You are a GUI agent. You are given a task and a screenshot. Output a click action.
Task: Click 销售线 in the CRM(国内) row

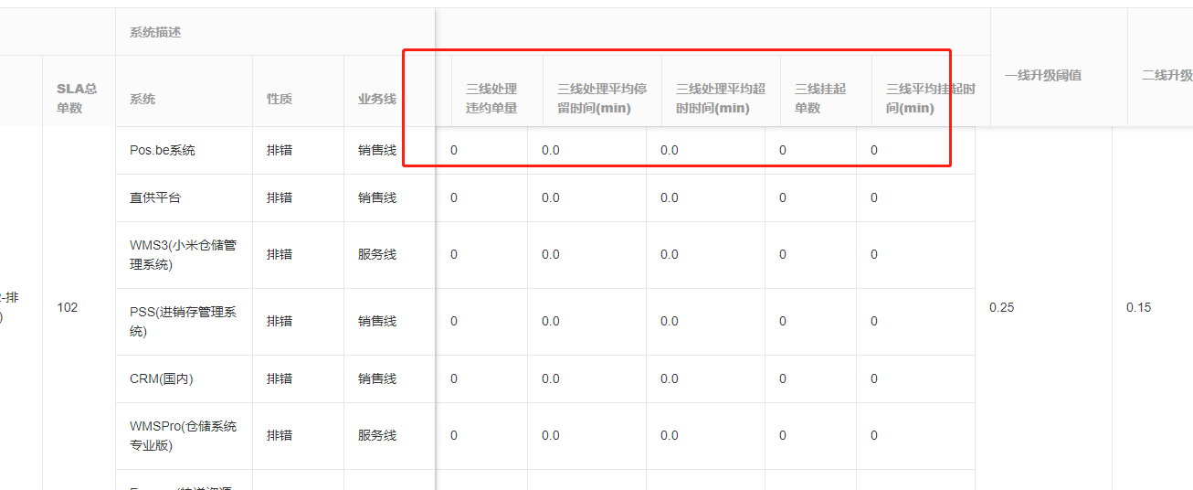(x=377, y=378)
